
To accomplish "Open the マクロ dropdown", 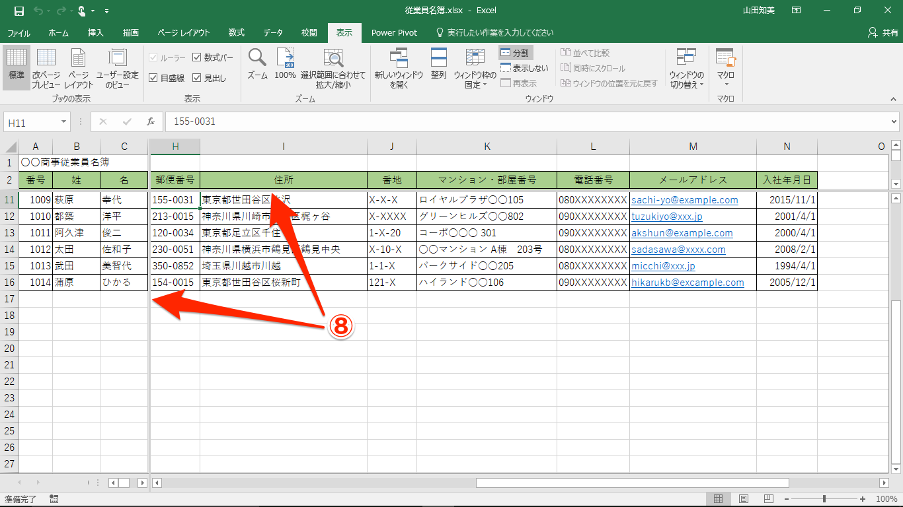I will pyautogui.click(x=726, y=69).
